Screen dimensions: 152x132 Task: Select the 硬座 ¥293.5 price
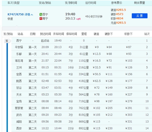click(x=118, y=10)
